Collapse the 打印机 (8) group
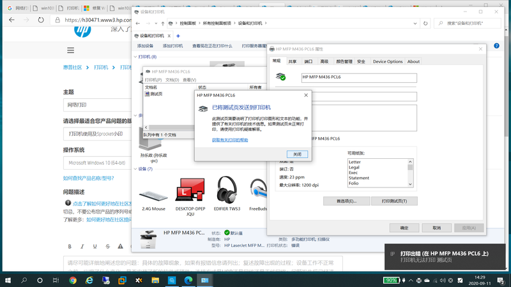 [135, 57]
